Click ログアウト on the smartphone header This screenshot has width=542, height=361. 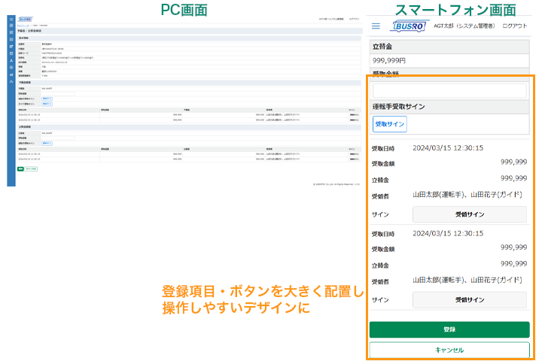point(515,26)
